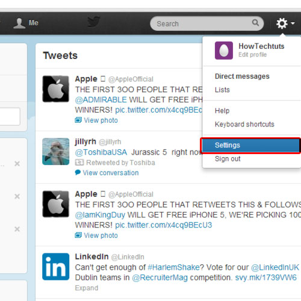Viewport: 301px width, 301px height.
Task: Open Direct messages from menu
Action: pos(242,76)
